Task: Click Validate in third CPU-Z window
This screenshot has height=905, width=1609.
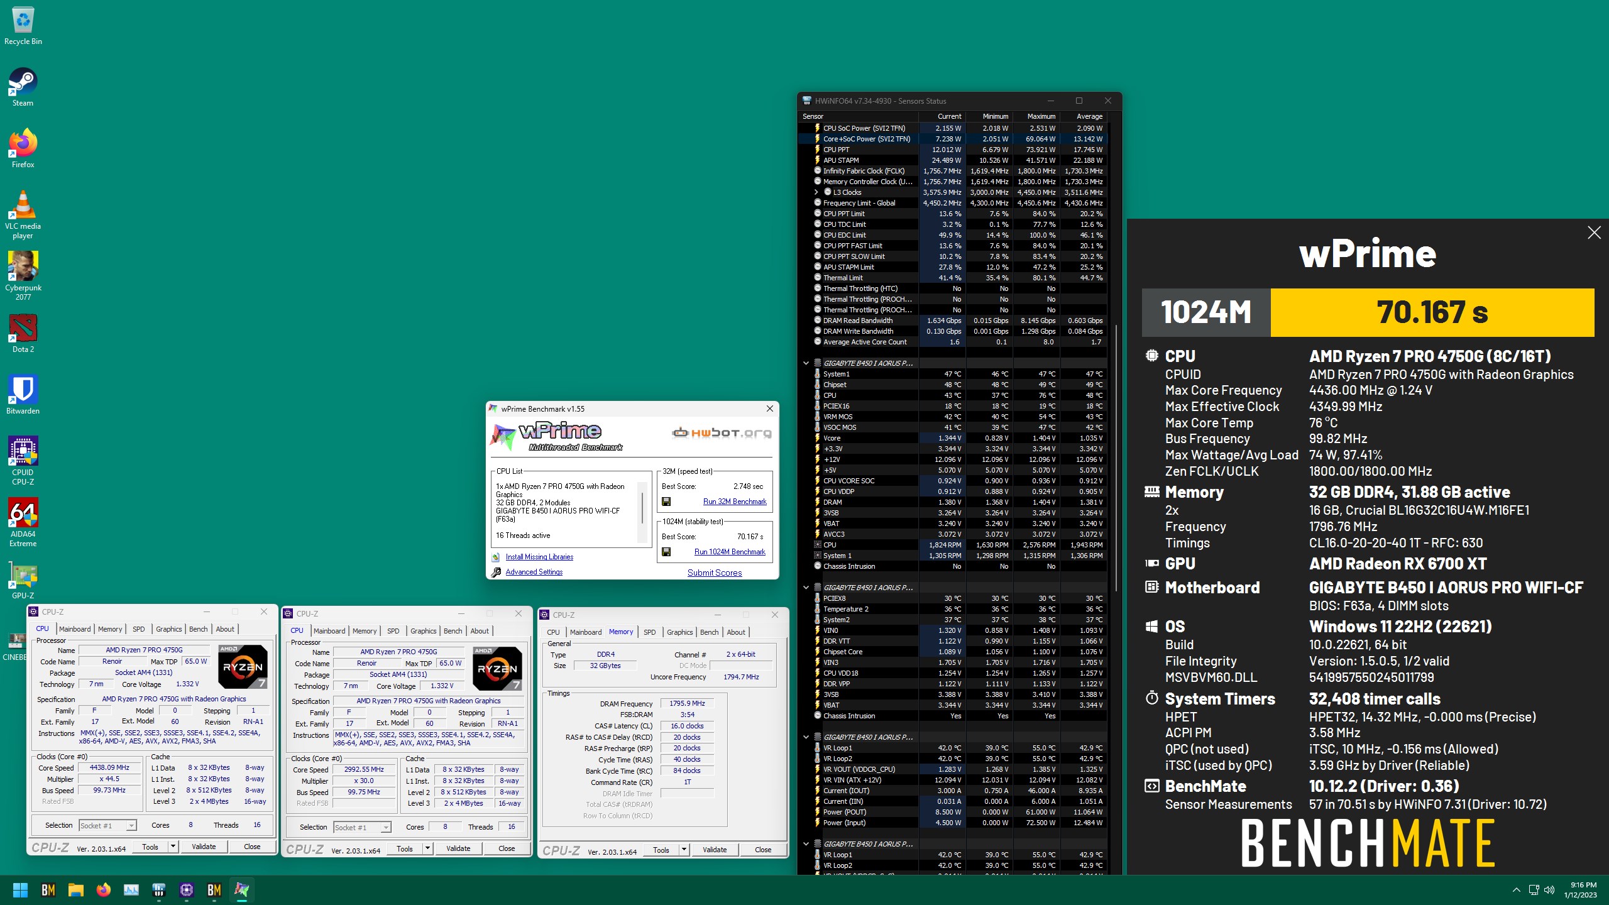Action: 715,850
